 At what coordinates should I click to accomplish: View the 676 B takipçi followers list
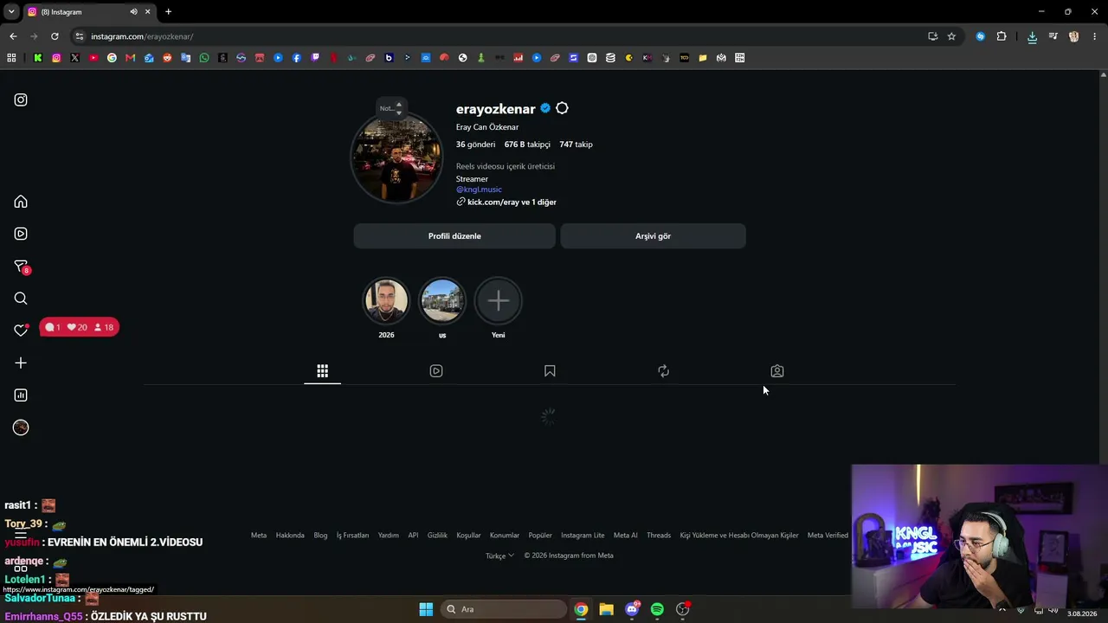[x=527, y=145]
